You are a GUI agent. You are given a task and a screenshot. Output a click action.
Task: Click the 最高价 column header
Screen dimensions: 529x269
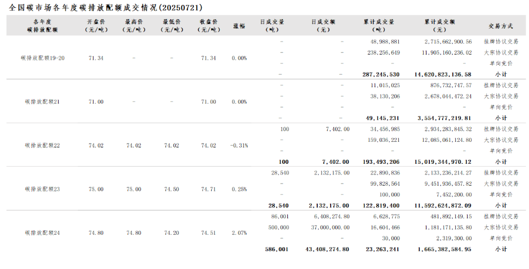coord(134,25)
